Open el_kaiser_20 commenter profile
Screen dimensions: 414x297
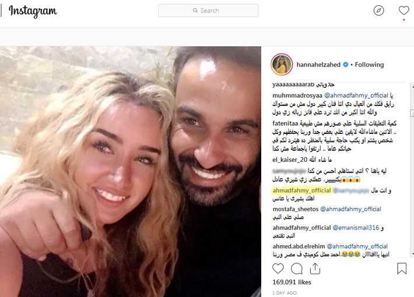(290, 160)
